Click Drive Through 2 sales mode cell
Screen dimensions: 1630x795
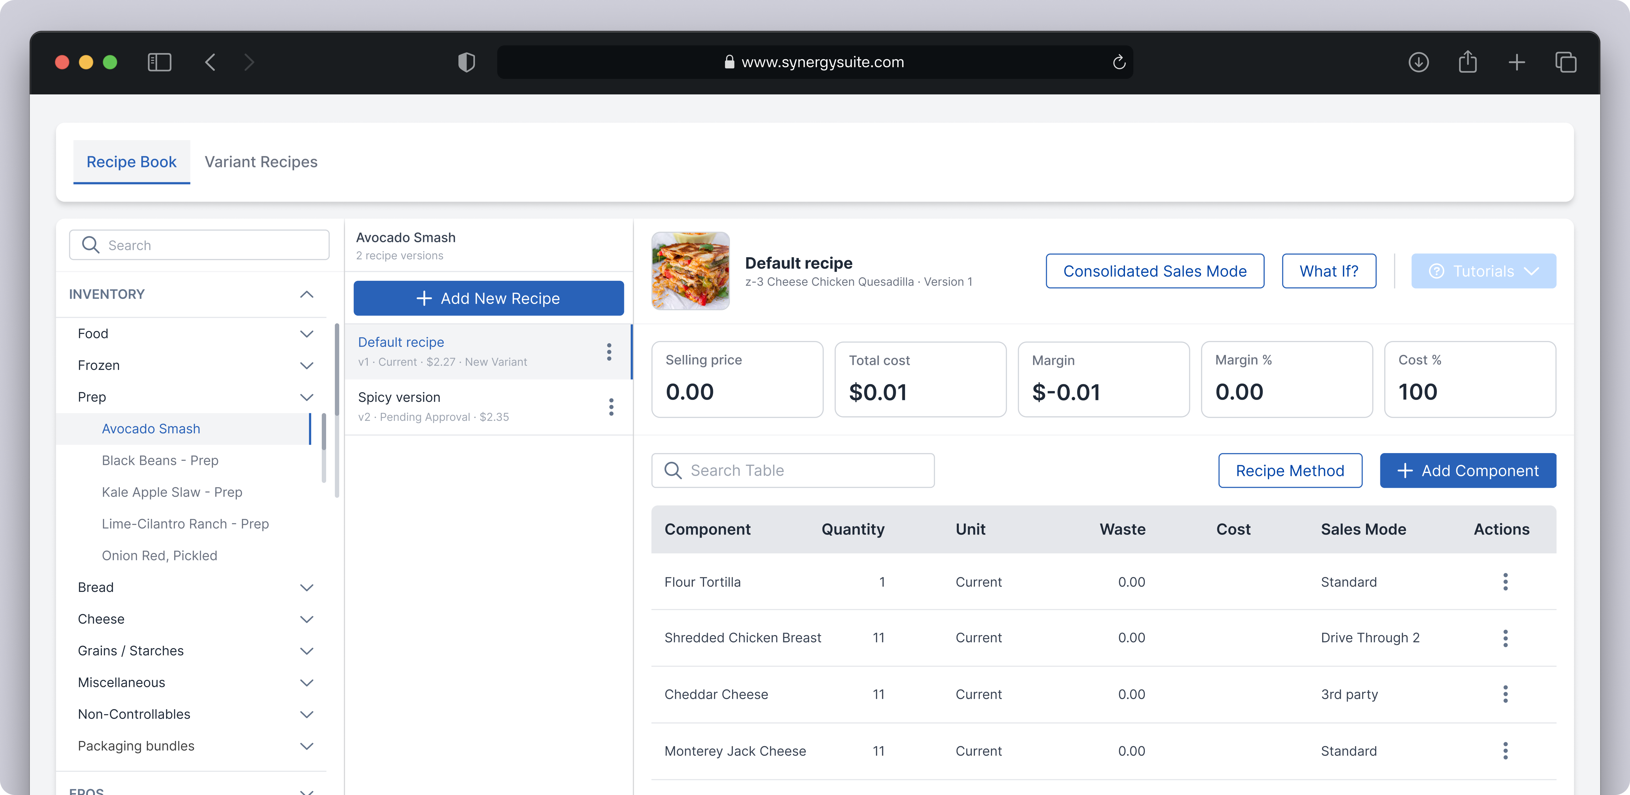tap(1370, 638)
